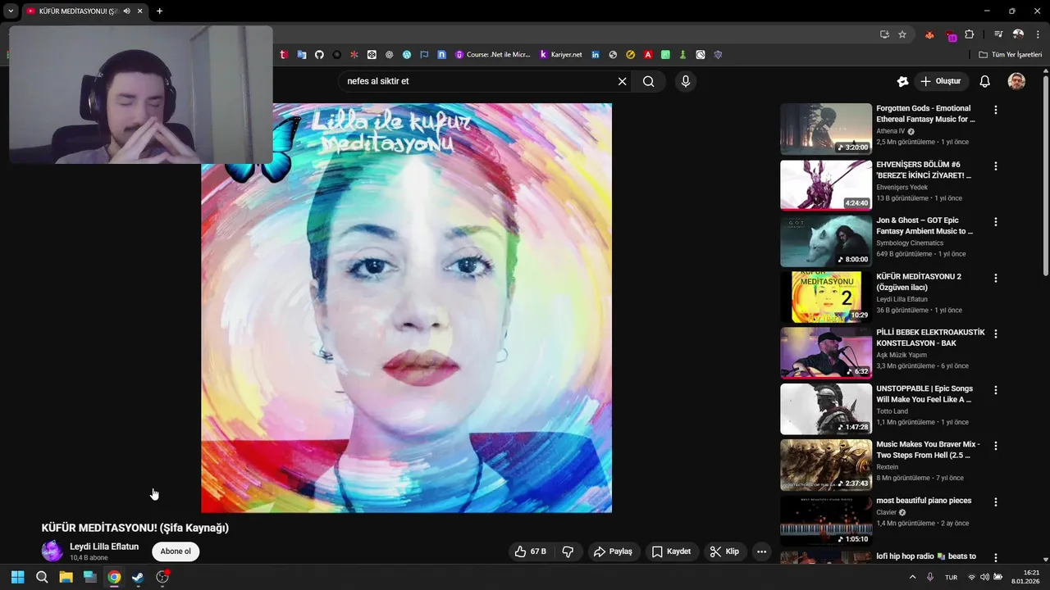This screenshot has height=590, width=1050.
Task: Click the YouTube search magnifier button
Action: pos(649,81)
